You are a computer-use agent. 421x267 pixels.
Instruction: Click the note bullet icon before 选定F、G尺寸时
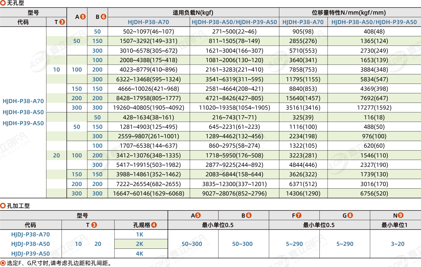[x=3, y=263]
